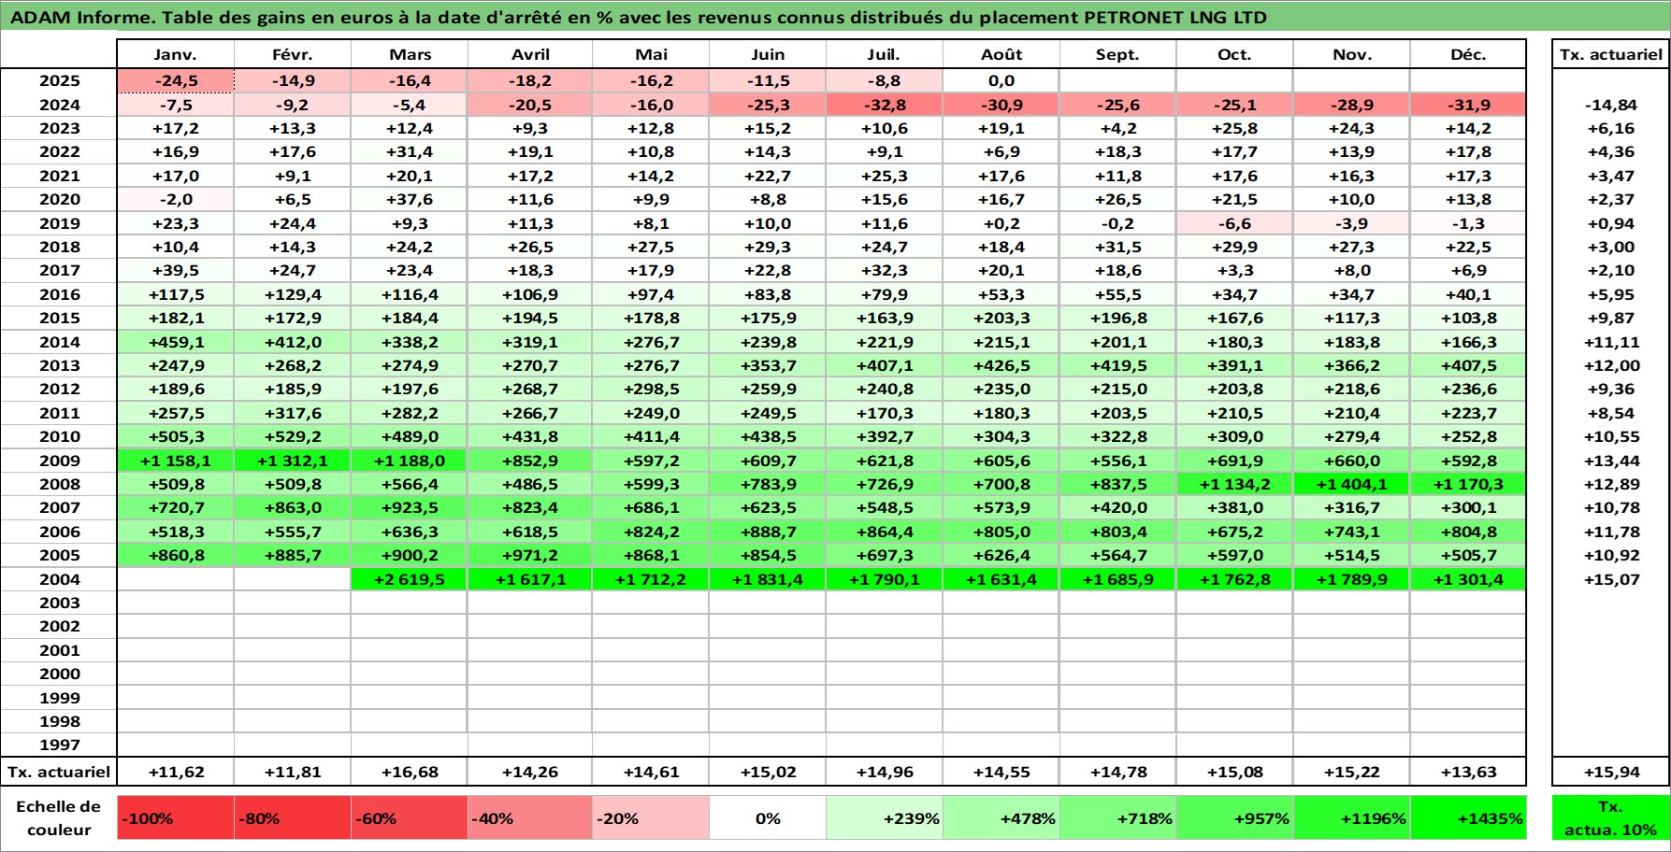
Task: Click the Tx. actua. 10% green box
Action: click(x=1611, y=817)
